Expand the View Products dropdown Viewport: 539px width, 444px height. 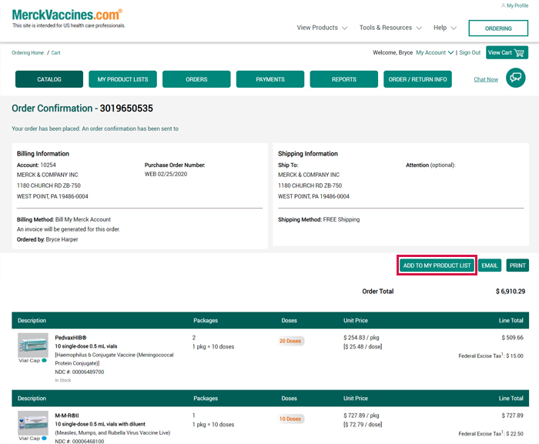(322, 28)
